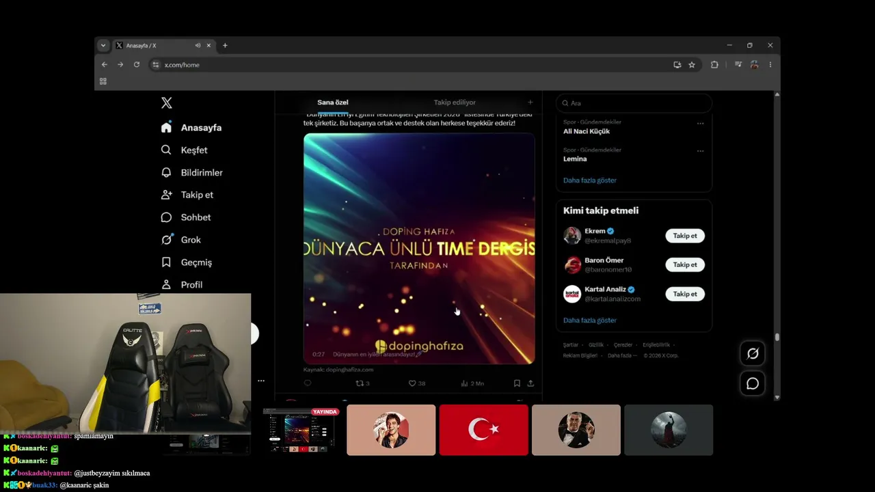875x492 pixels.
Task: Bookmark the Doping Hafıza post
Action: [x=517, y=383]
